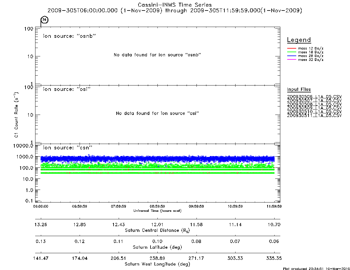
Task: Click the Plot produced timestamp text
Action: 316,268
